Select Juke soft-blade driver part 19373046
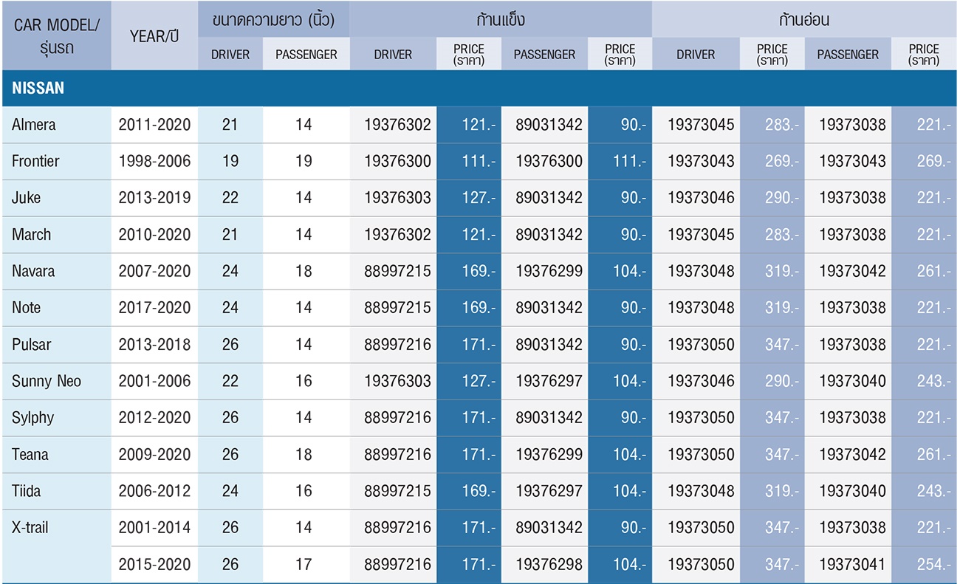The height and width of the screenshot is (584, 960). 701,198
